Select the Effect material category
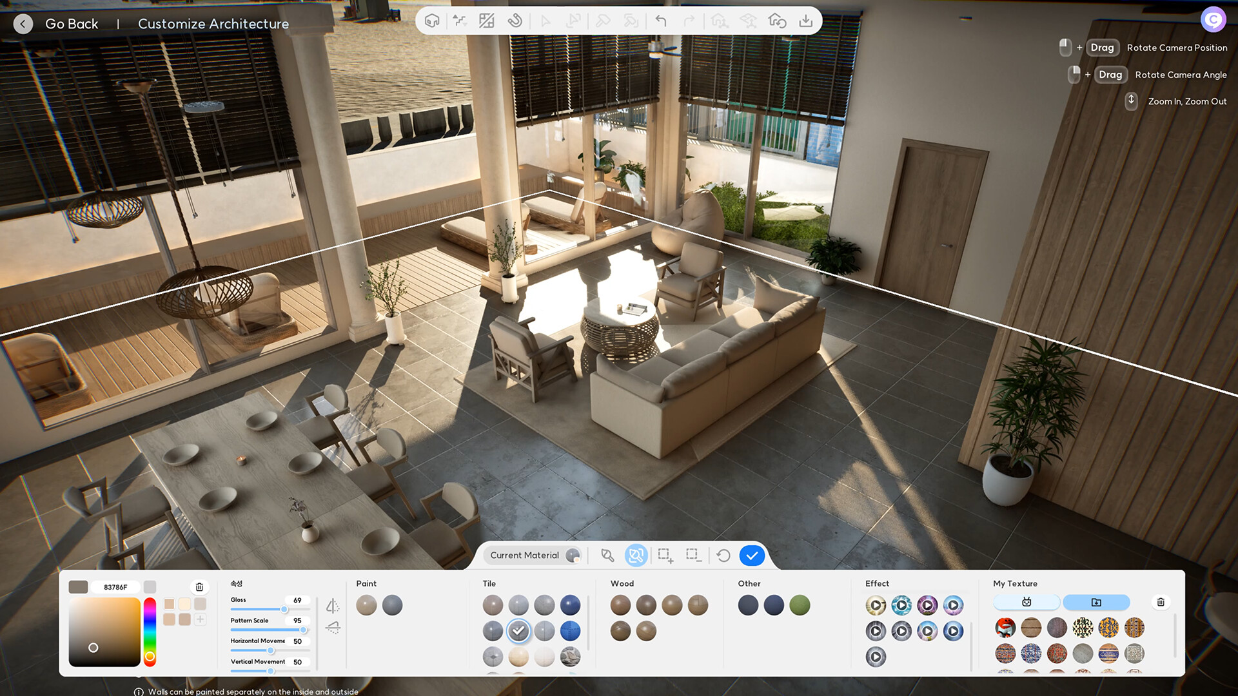 877,583
